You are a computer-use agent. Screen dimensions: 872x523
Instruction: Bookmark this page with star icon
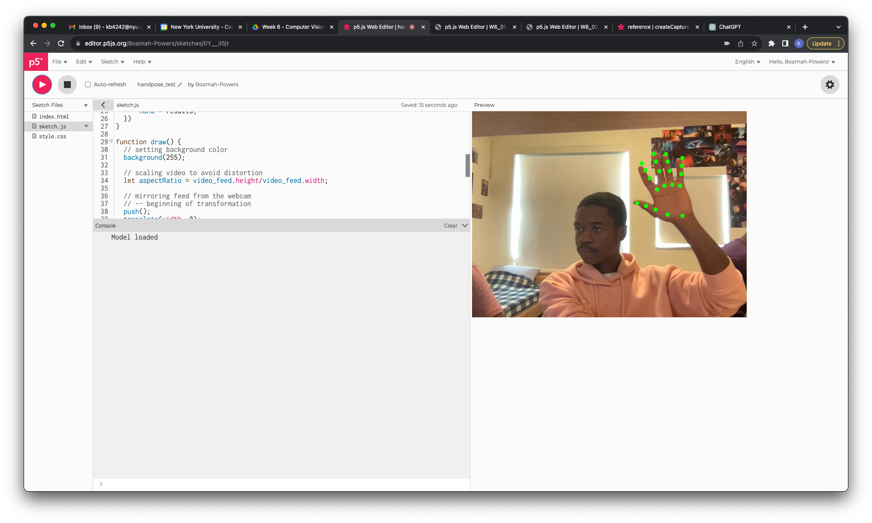pyautogui.click(x=754, y=43)
